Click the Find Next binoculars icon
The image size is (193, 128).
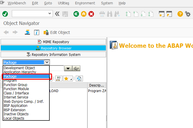(117, 14)
